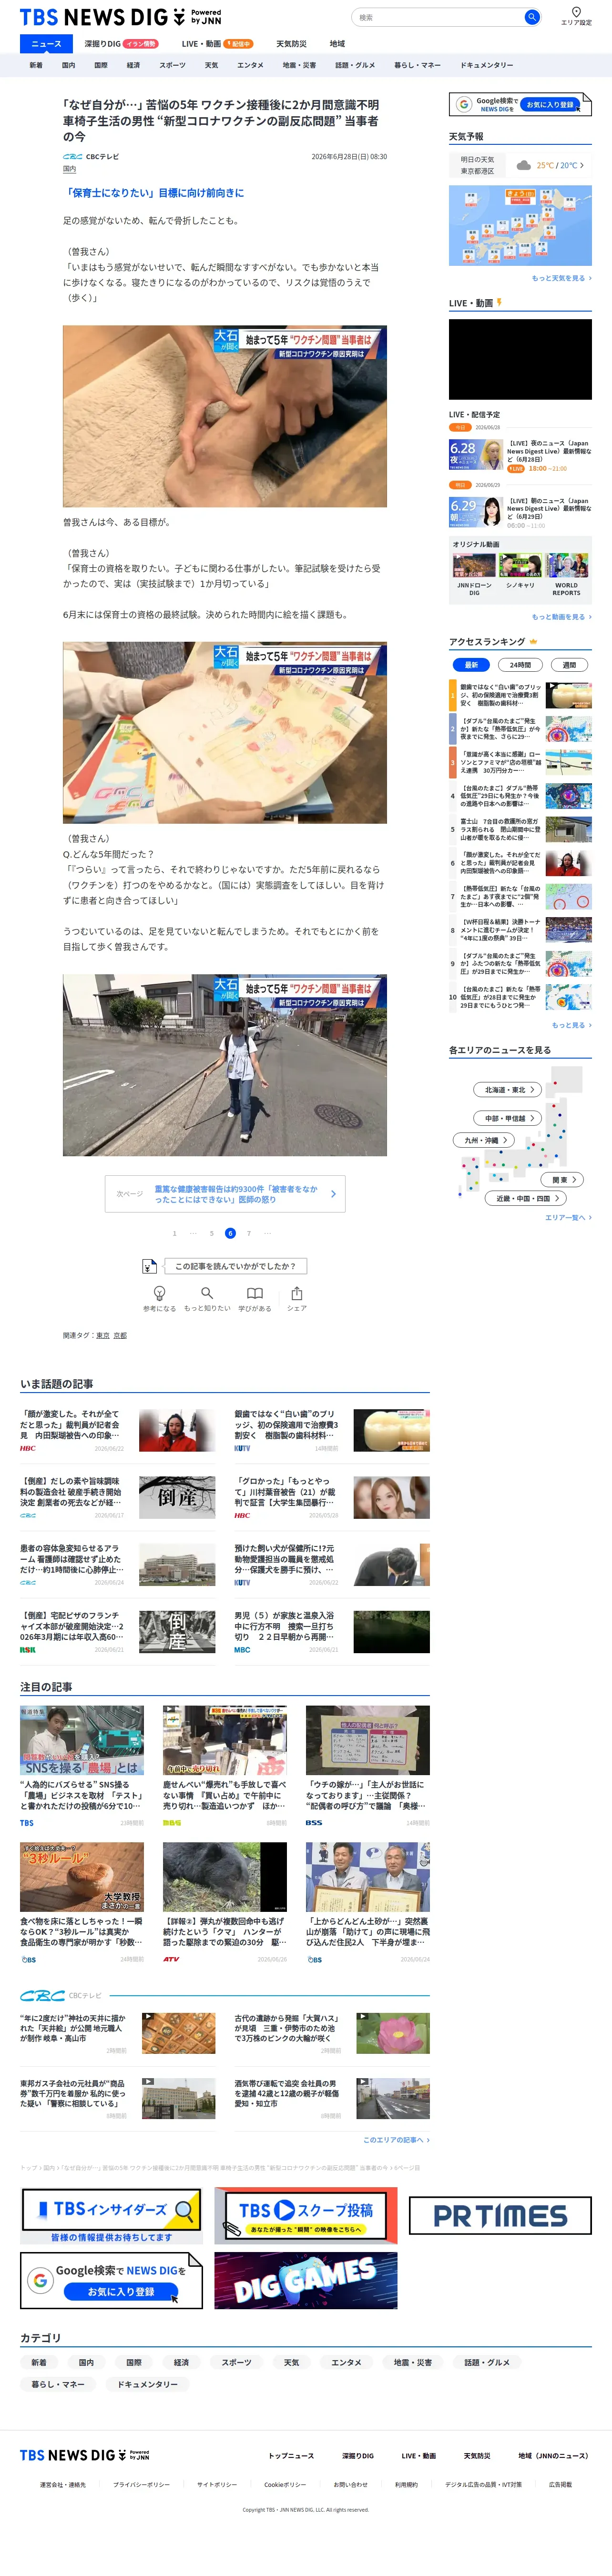The image size is (612, 2576).
Task: Go to next page 重篤な健康被害報告 box
Action: (x=225, y=1194)
